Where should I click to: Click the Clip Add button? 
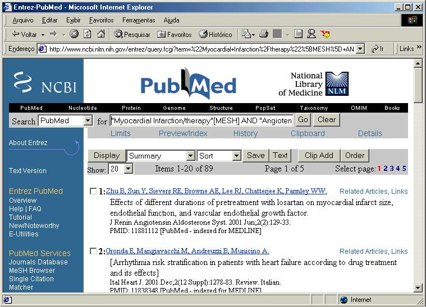click(319, 155)
